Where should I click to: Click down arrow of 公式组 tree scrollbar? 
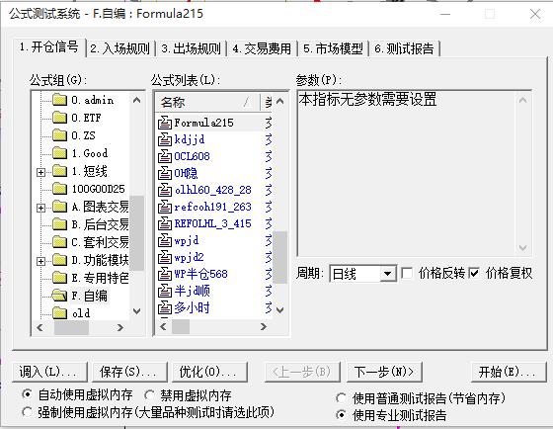point(137,311)
